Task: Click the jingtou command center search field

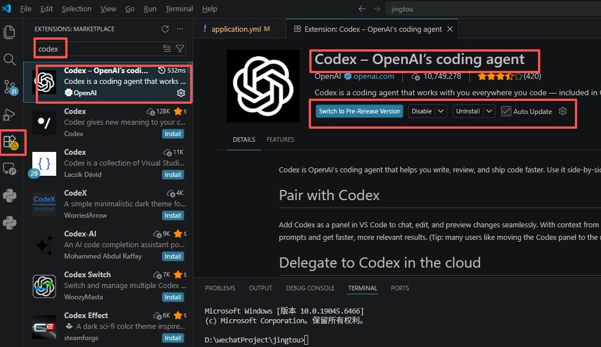Action: point(493,9)
